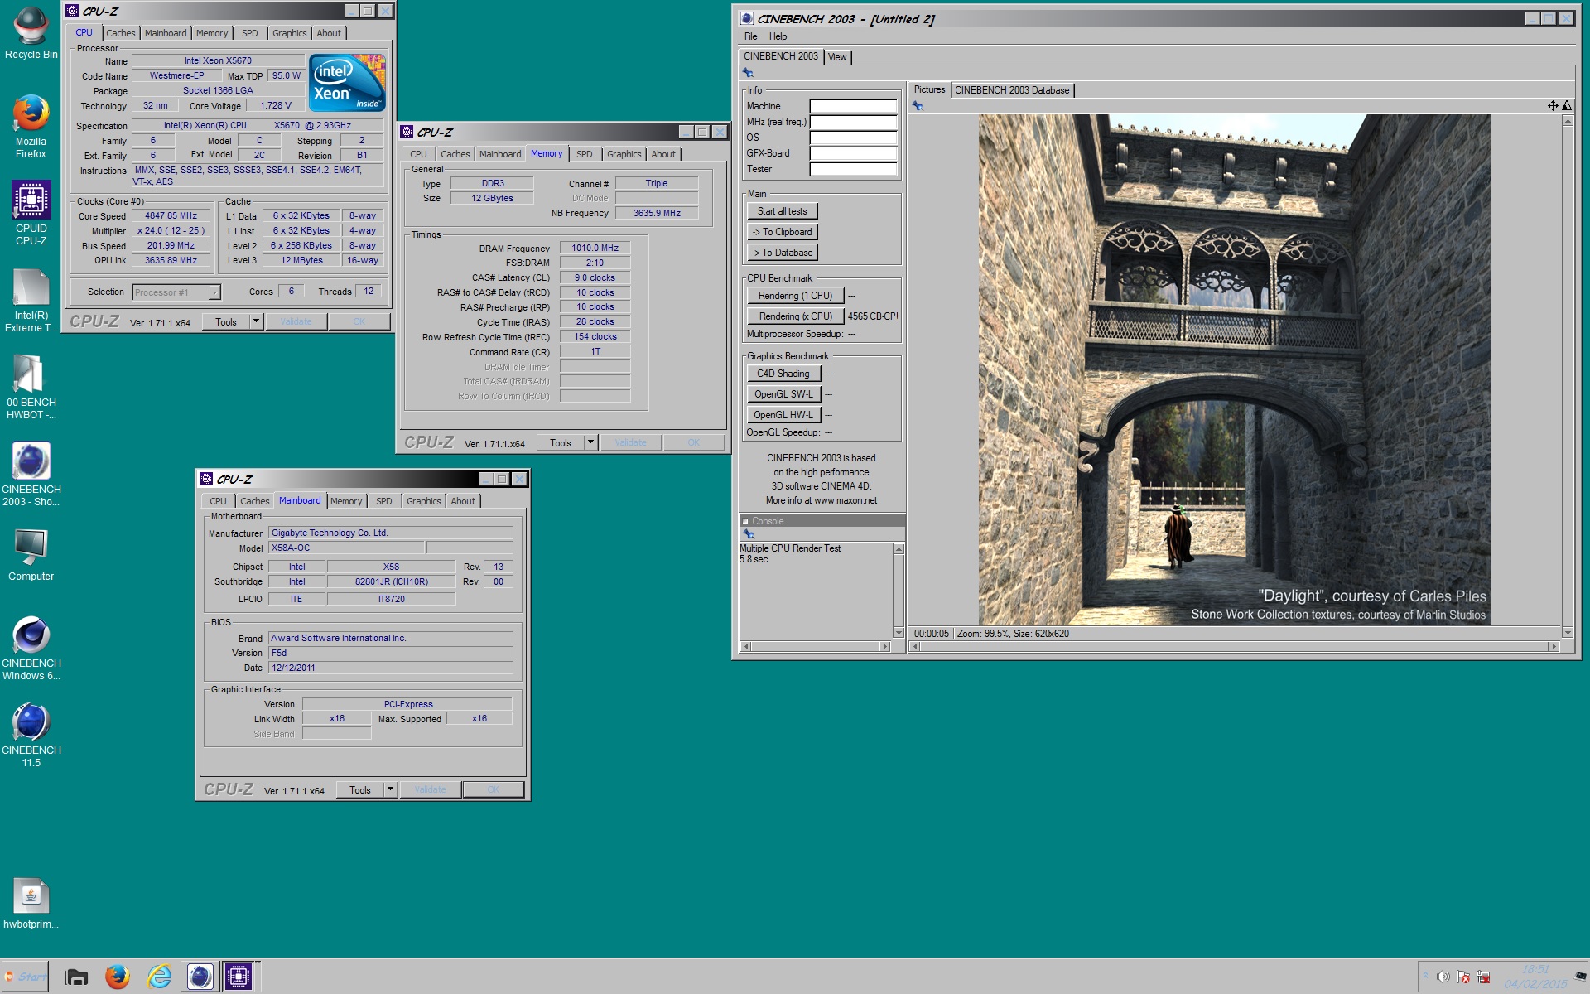Select motherboard model X58A-OC text
Image resolution: width=1590 pixels, height=994 pixels.
pos(291,548)
